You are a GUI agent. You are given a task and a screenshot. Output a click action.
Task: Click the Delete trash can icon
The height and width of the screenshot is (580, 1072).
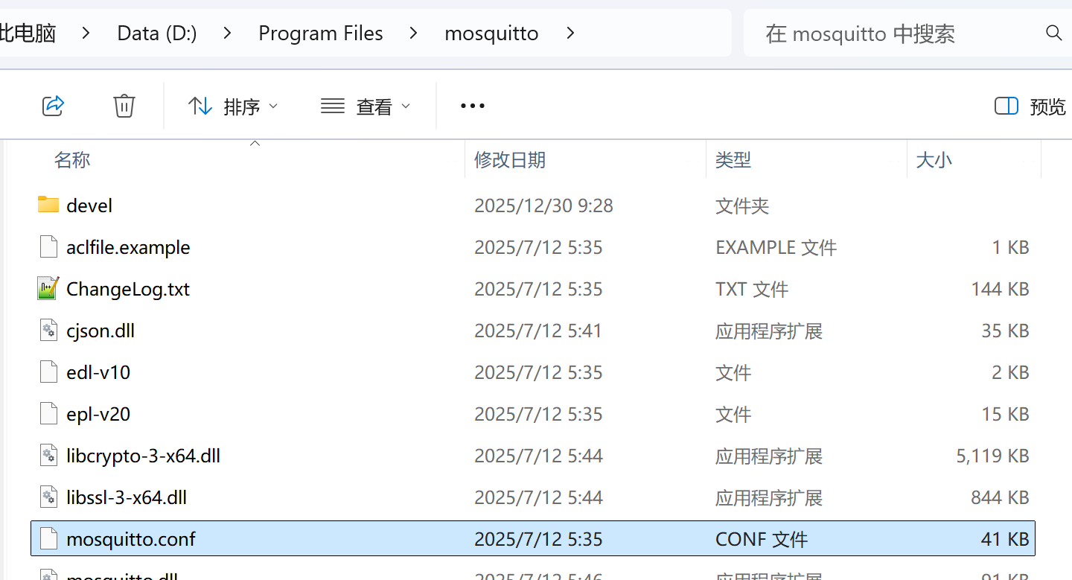[124, 106]
